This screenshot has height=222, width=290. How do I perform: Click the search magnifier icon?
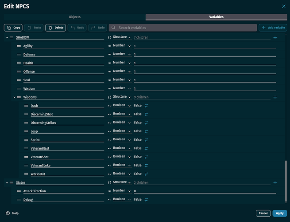[113, 28]
